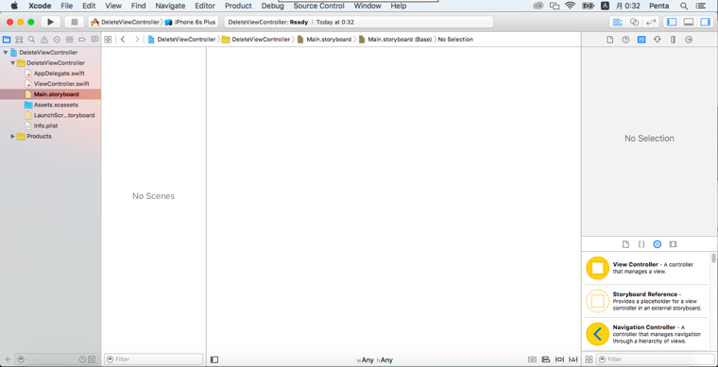718x367 pixels.
Task: Open the Find navigator
Action: tap(31, 40)
